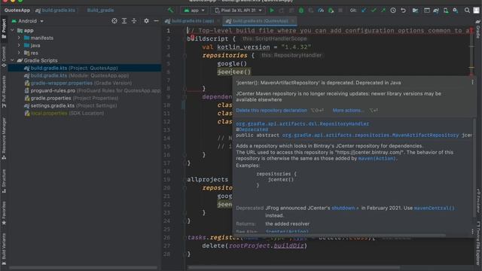The image size is (482, 271).
Task: Click the Attach Debugger icon in toolbar
Action: pos(331,11)
